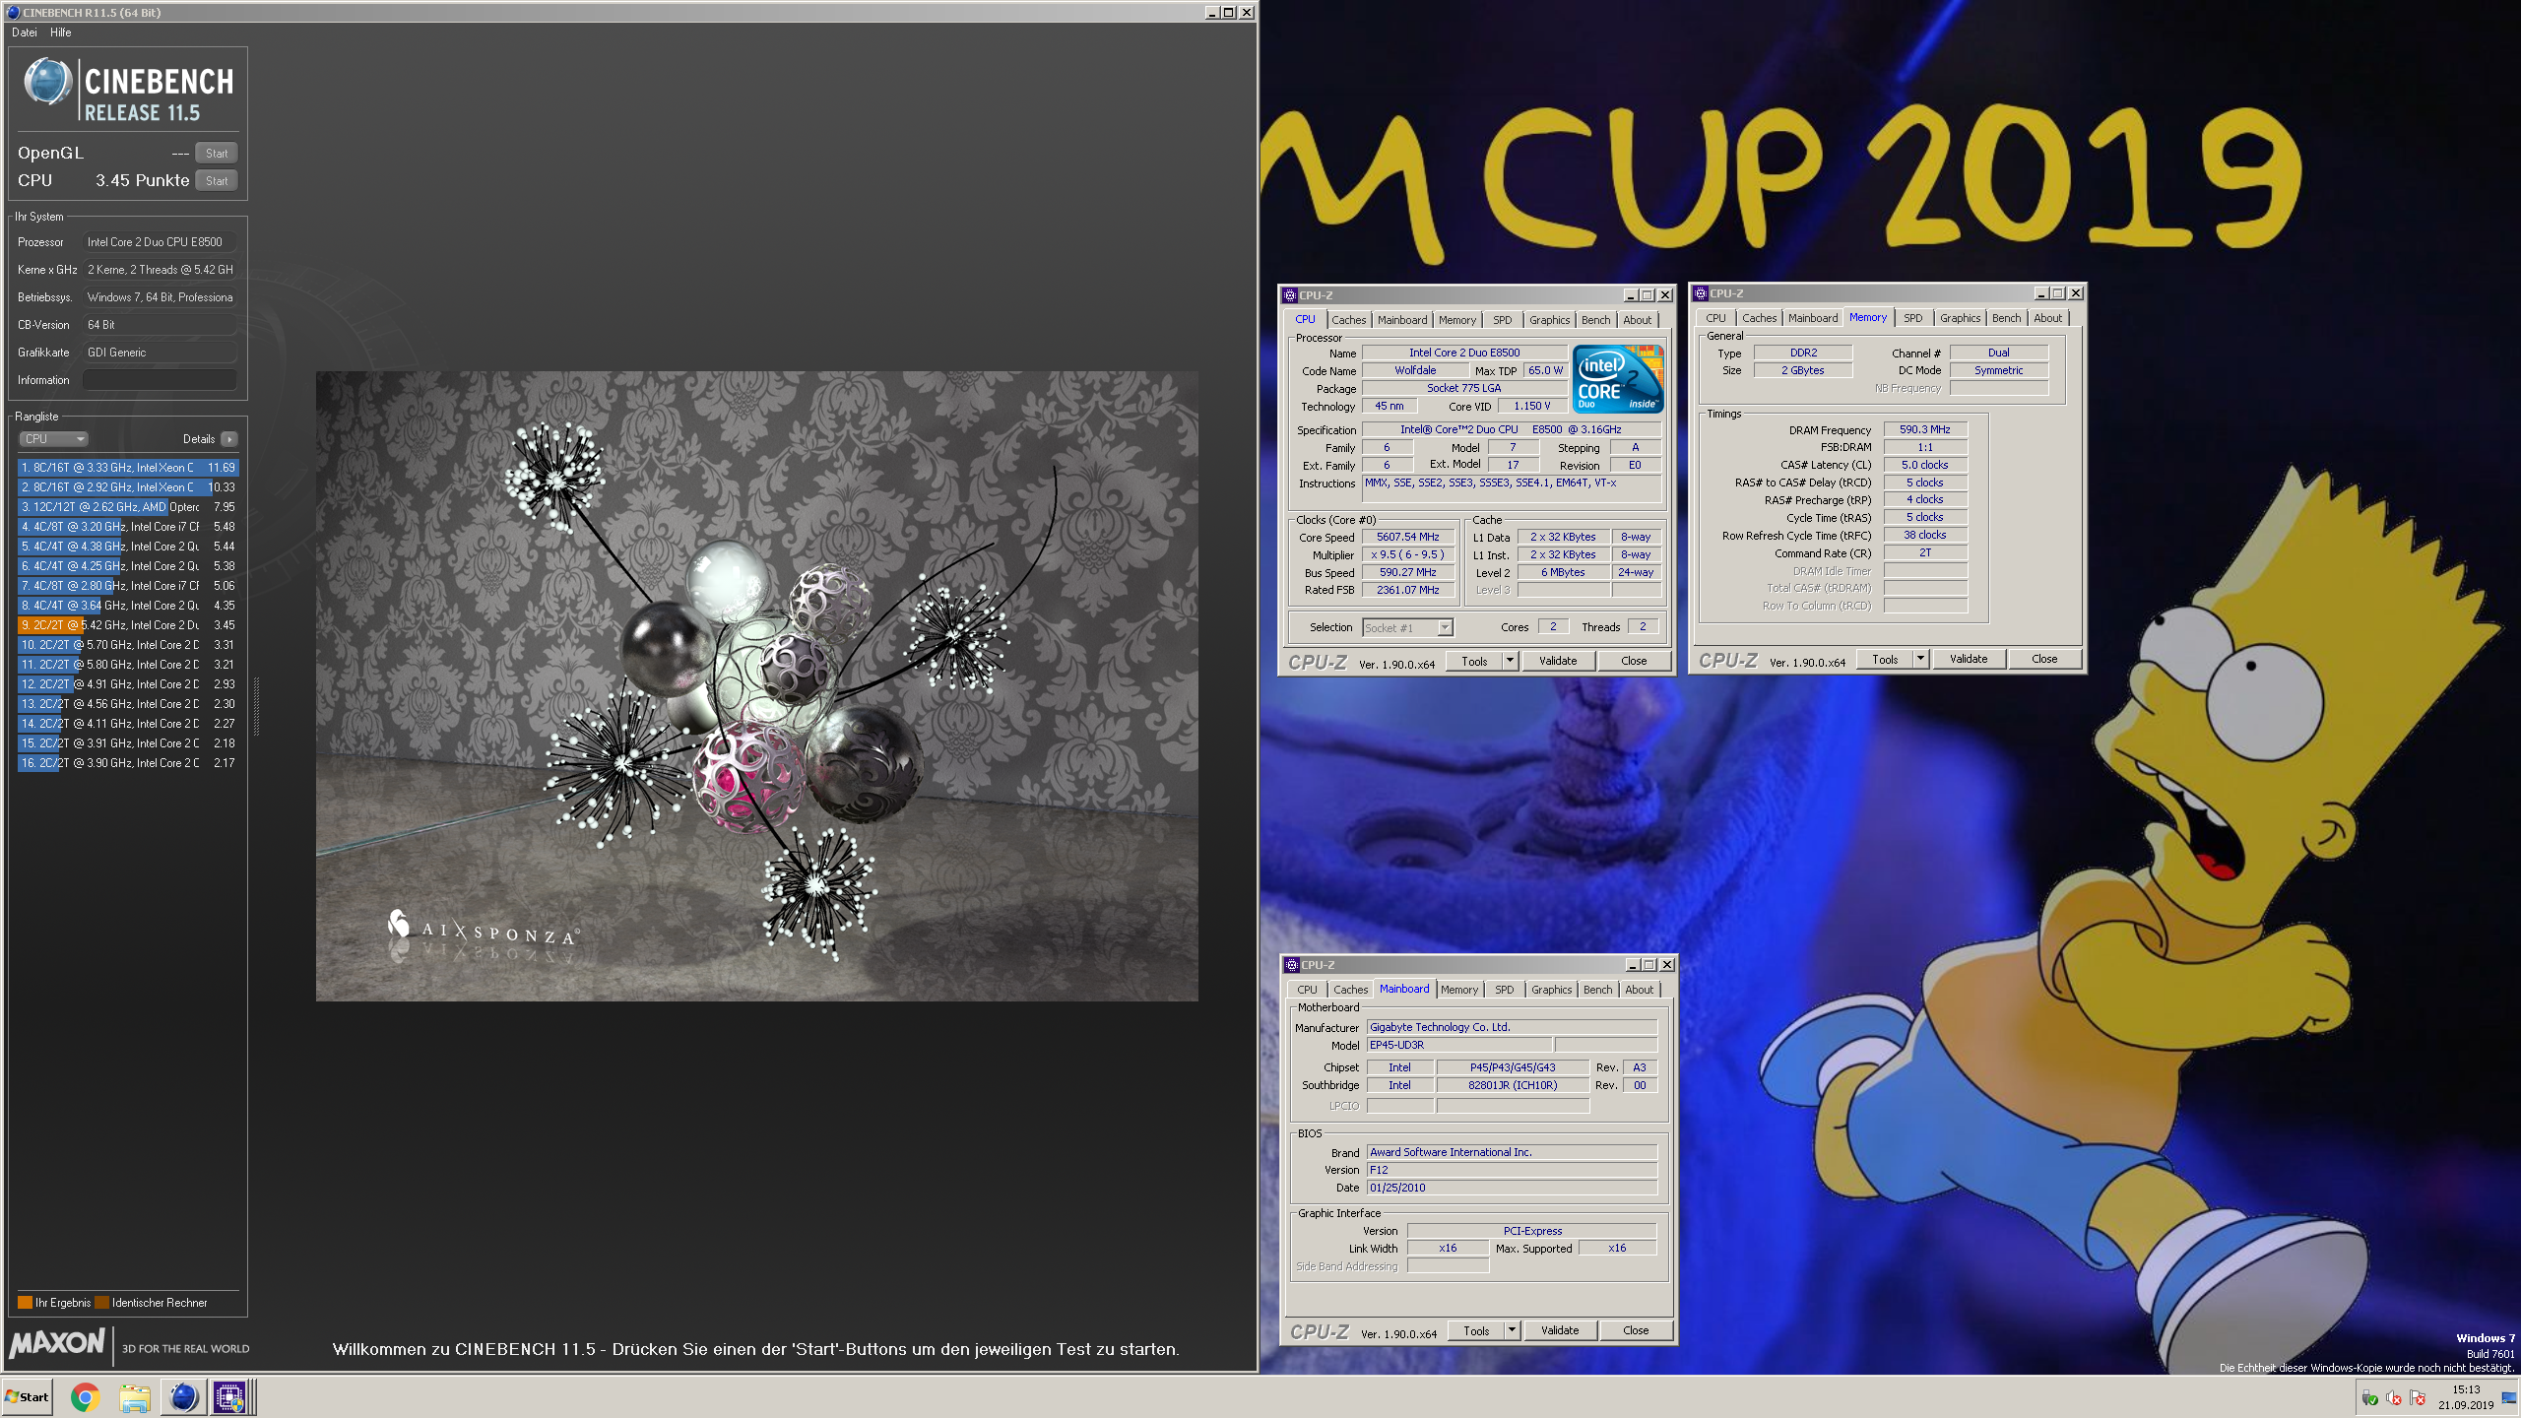2521x1418 pixels.
Task: Click BIOS version F12 field
Action: (1512, 1170)
